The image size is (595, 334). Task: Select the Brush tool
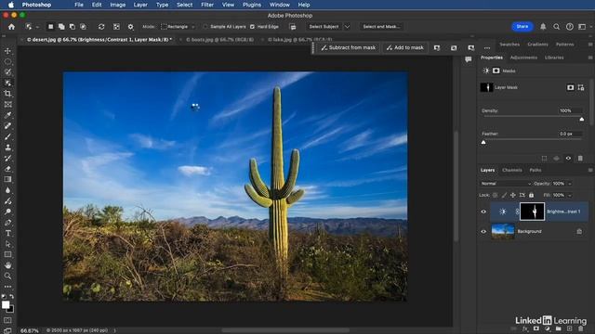point(7,136)
